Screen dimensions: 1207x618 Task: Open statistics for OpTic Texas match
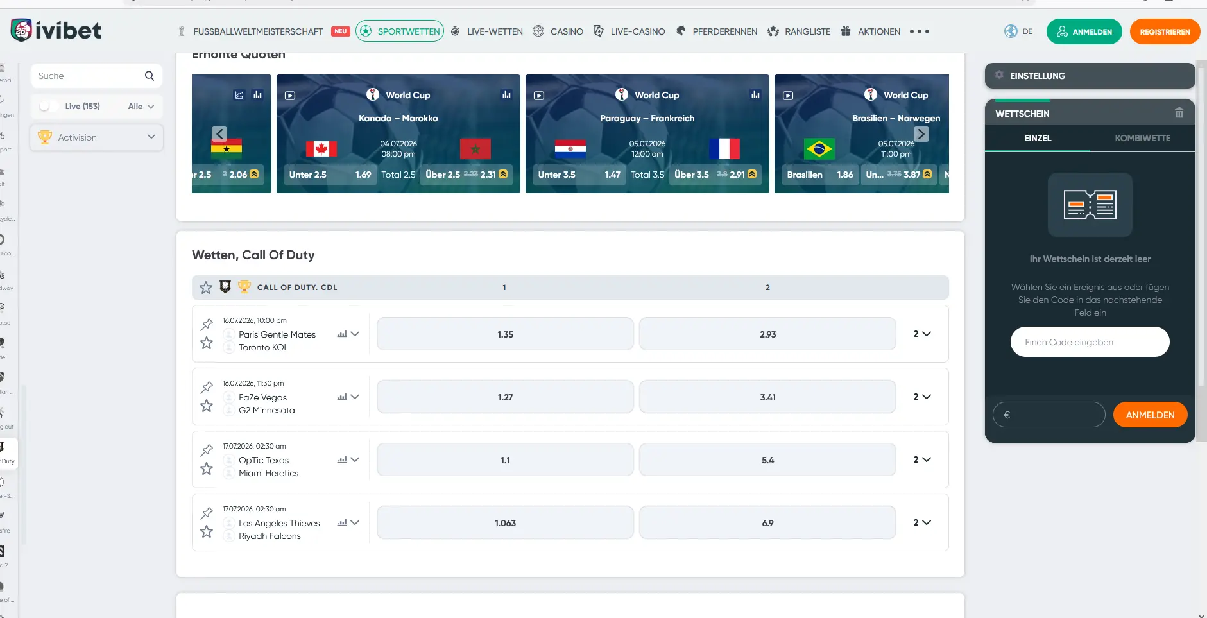[342, 460]
